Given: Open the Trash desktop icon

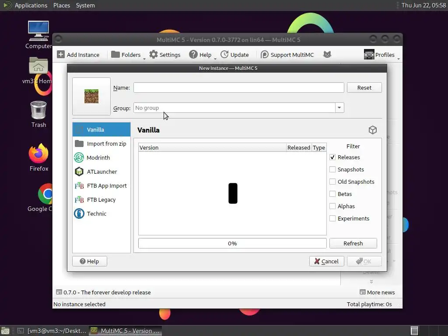Looking at the screenshot, I should click(38, 114).
